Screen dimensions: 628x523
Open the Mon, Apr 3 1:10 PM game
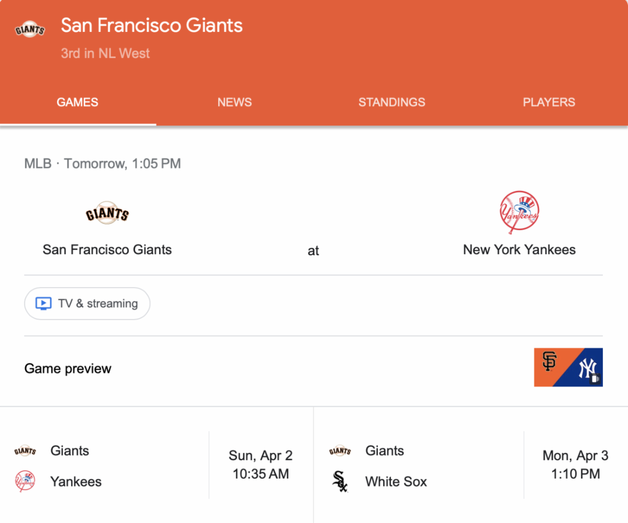pyautogui.click(x=575, y=465)
